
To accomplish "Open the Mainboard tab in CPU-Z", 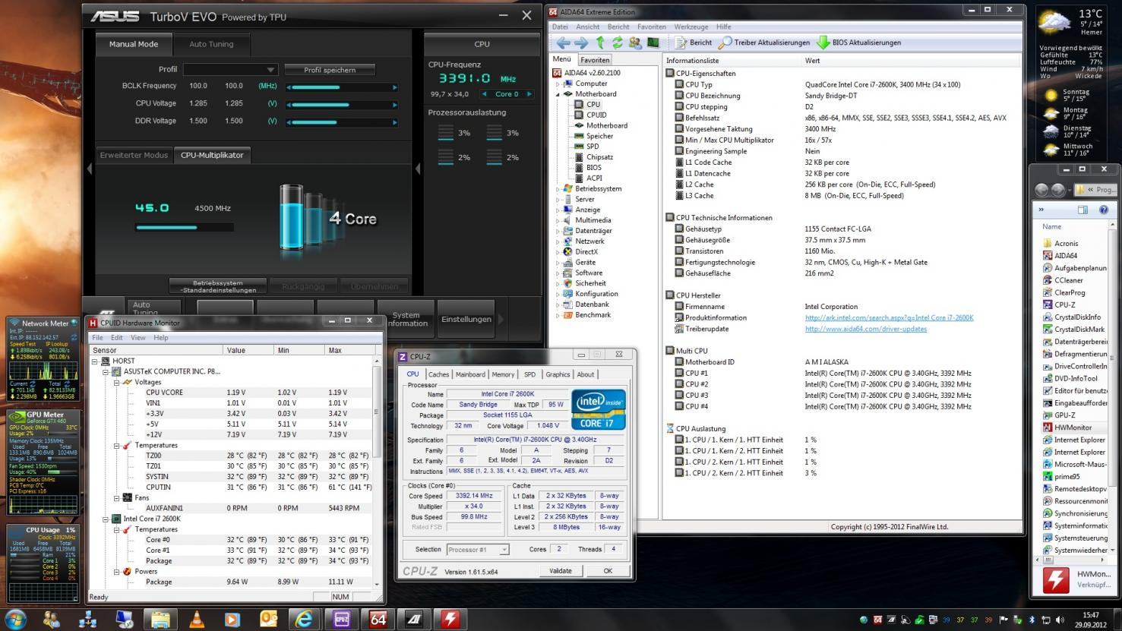I will [470, 374].
